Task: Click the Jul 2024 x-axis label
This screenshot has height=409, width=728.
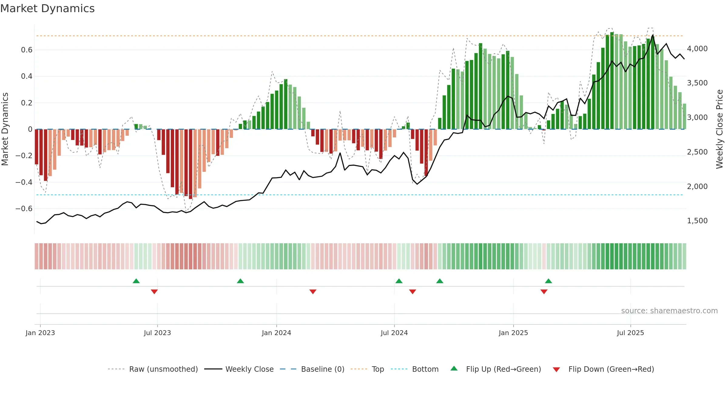Action: coord(394,333)
